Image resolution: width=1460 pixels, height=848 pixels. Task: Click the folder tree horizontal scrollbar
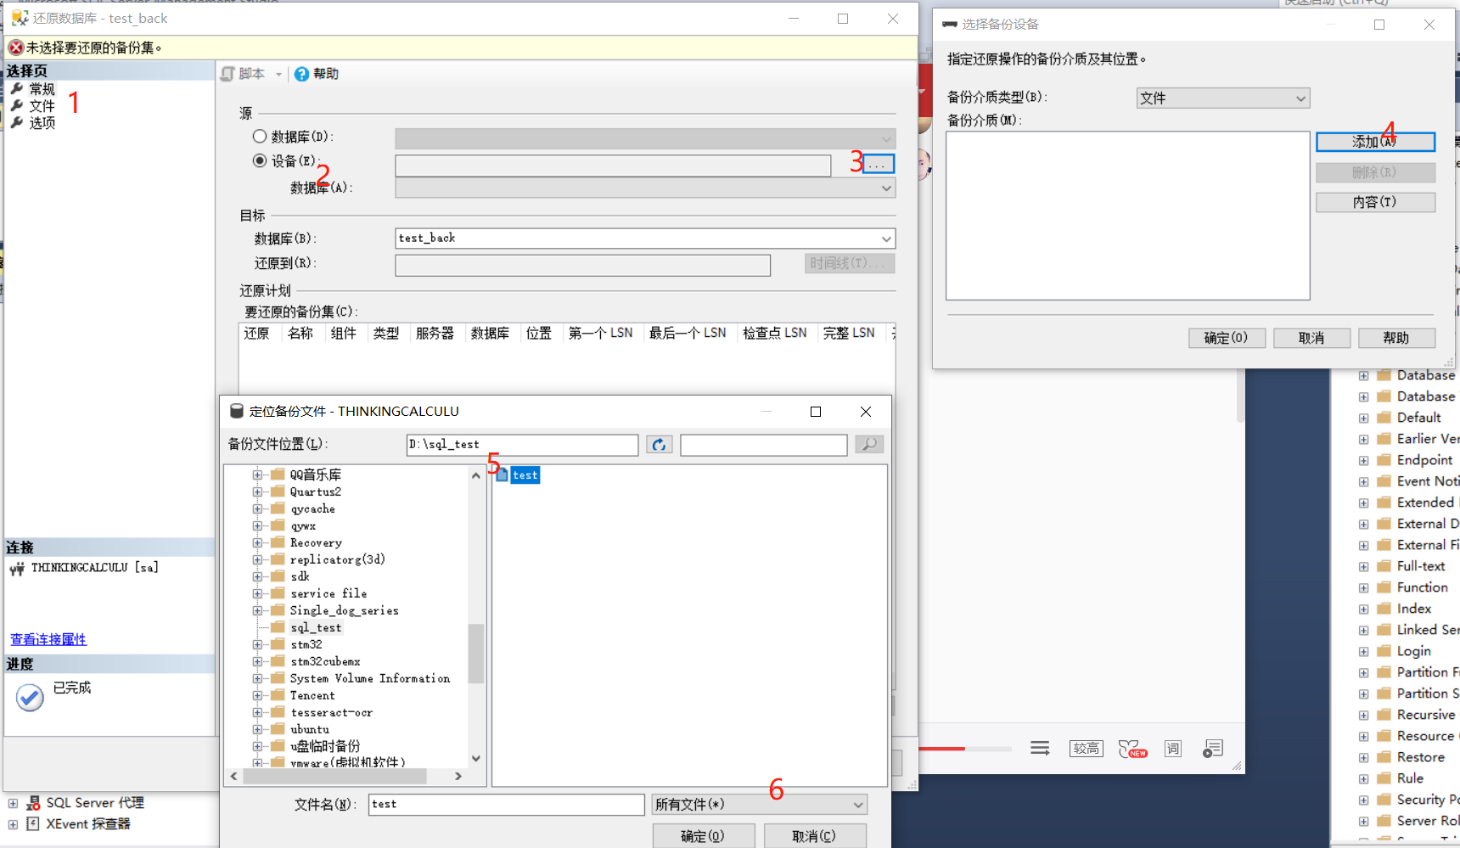click(x=334, y=776)
